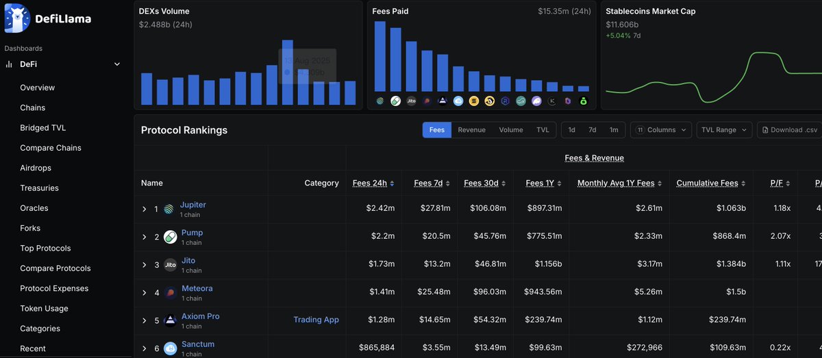This screenshot has height=358, width=822.
Task: Click the Sanctum cloud icon under Fees Paid chart
Action: 458,101
